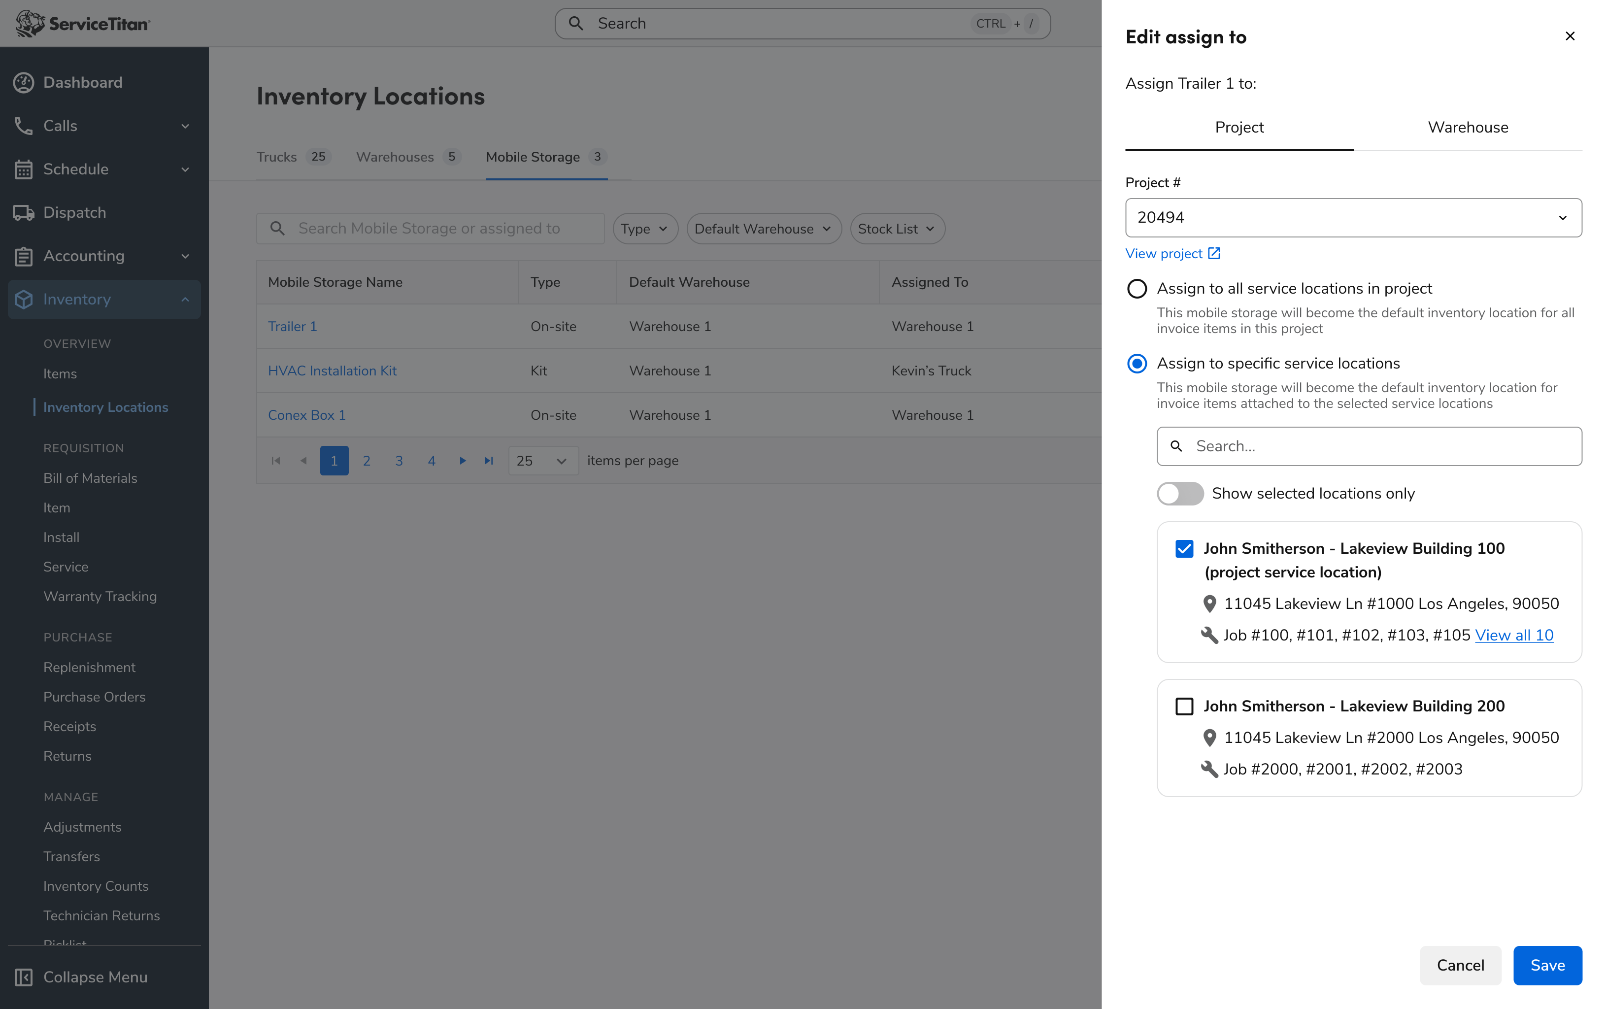Collapse the Inventory sidebar section
This screenshot has width=1606, height=1009.
185,300
